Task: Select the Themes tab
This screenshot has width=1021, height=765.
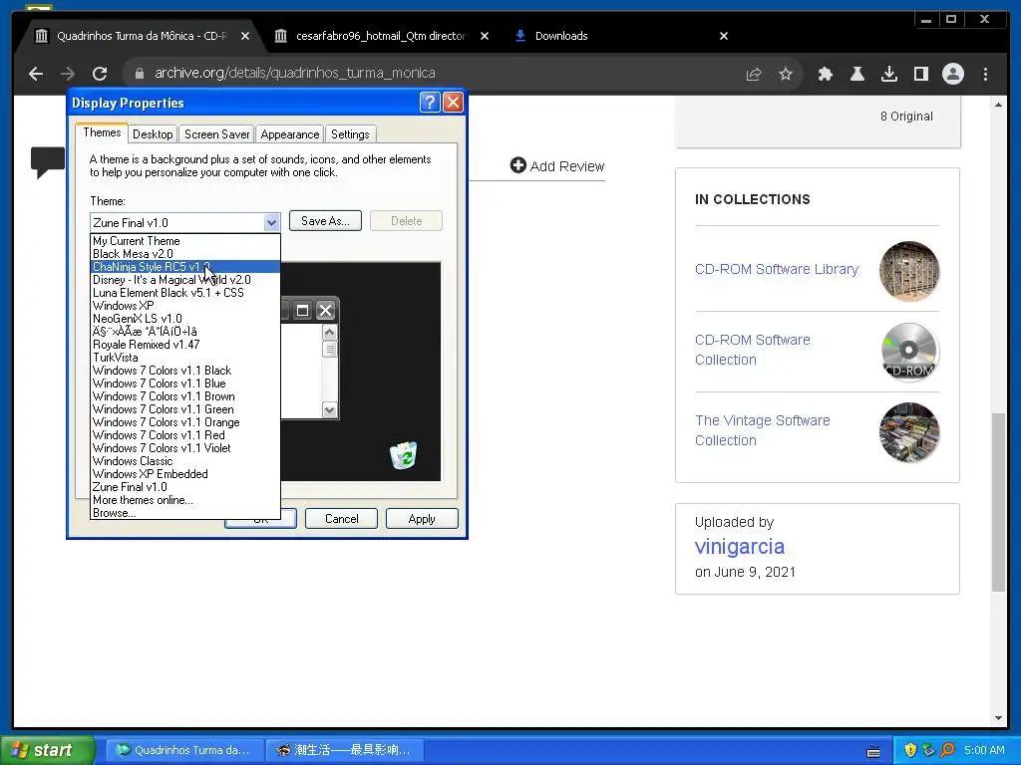Action: pos(102,132)
